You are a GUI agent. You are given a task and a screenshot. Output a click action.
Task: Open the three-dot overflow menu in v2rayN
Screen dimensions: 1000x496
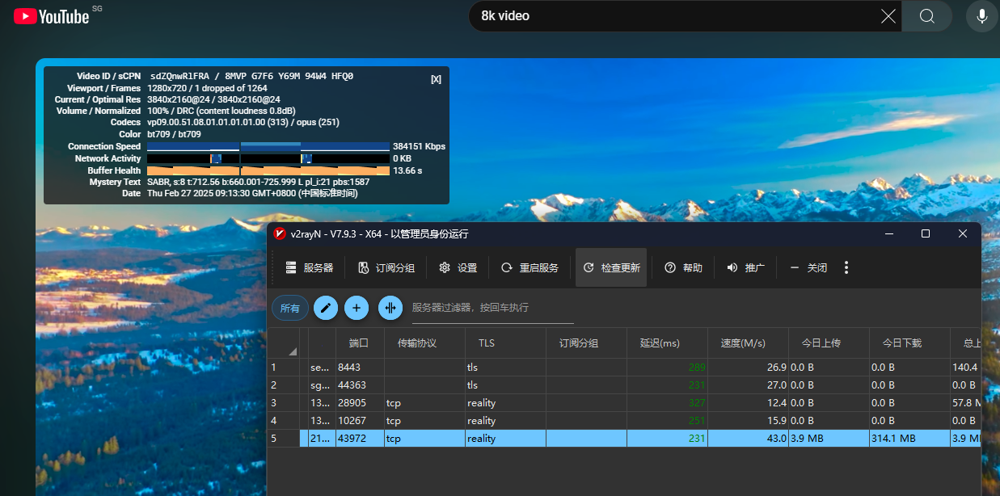click(846, 267)
